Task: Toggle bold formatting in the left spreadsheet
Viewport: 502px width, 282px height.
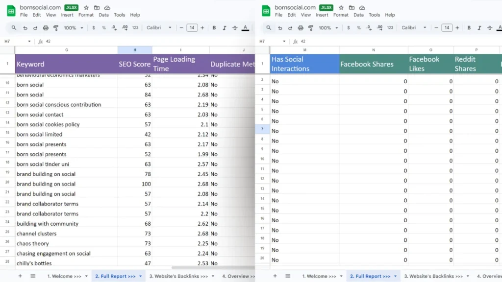Action: [214, 28]
